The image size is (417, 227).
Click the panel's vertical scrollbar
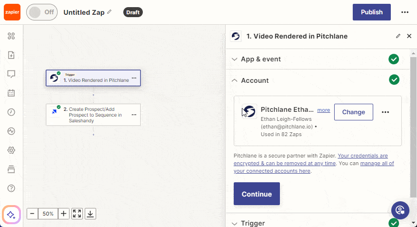(413, 127)
